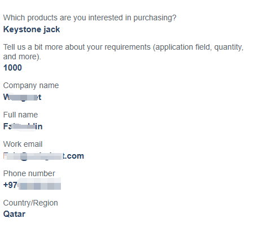Viewport: 255px width, 227px height.
Task: Select the '1000' quantity value
Action: point(12,68)
